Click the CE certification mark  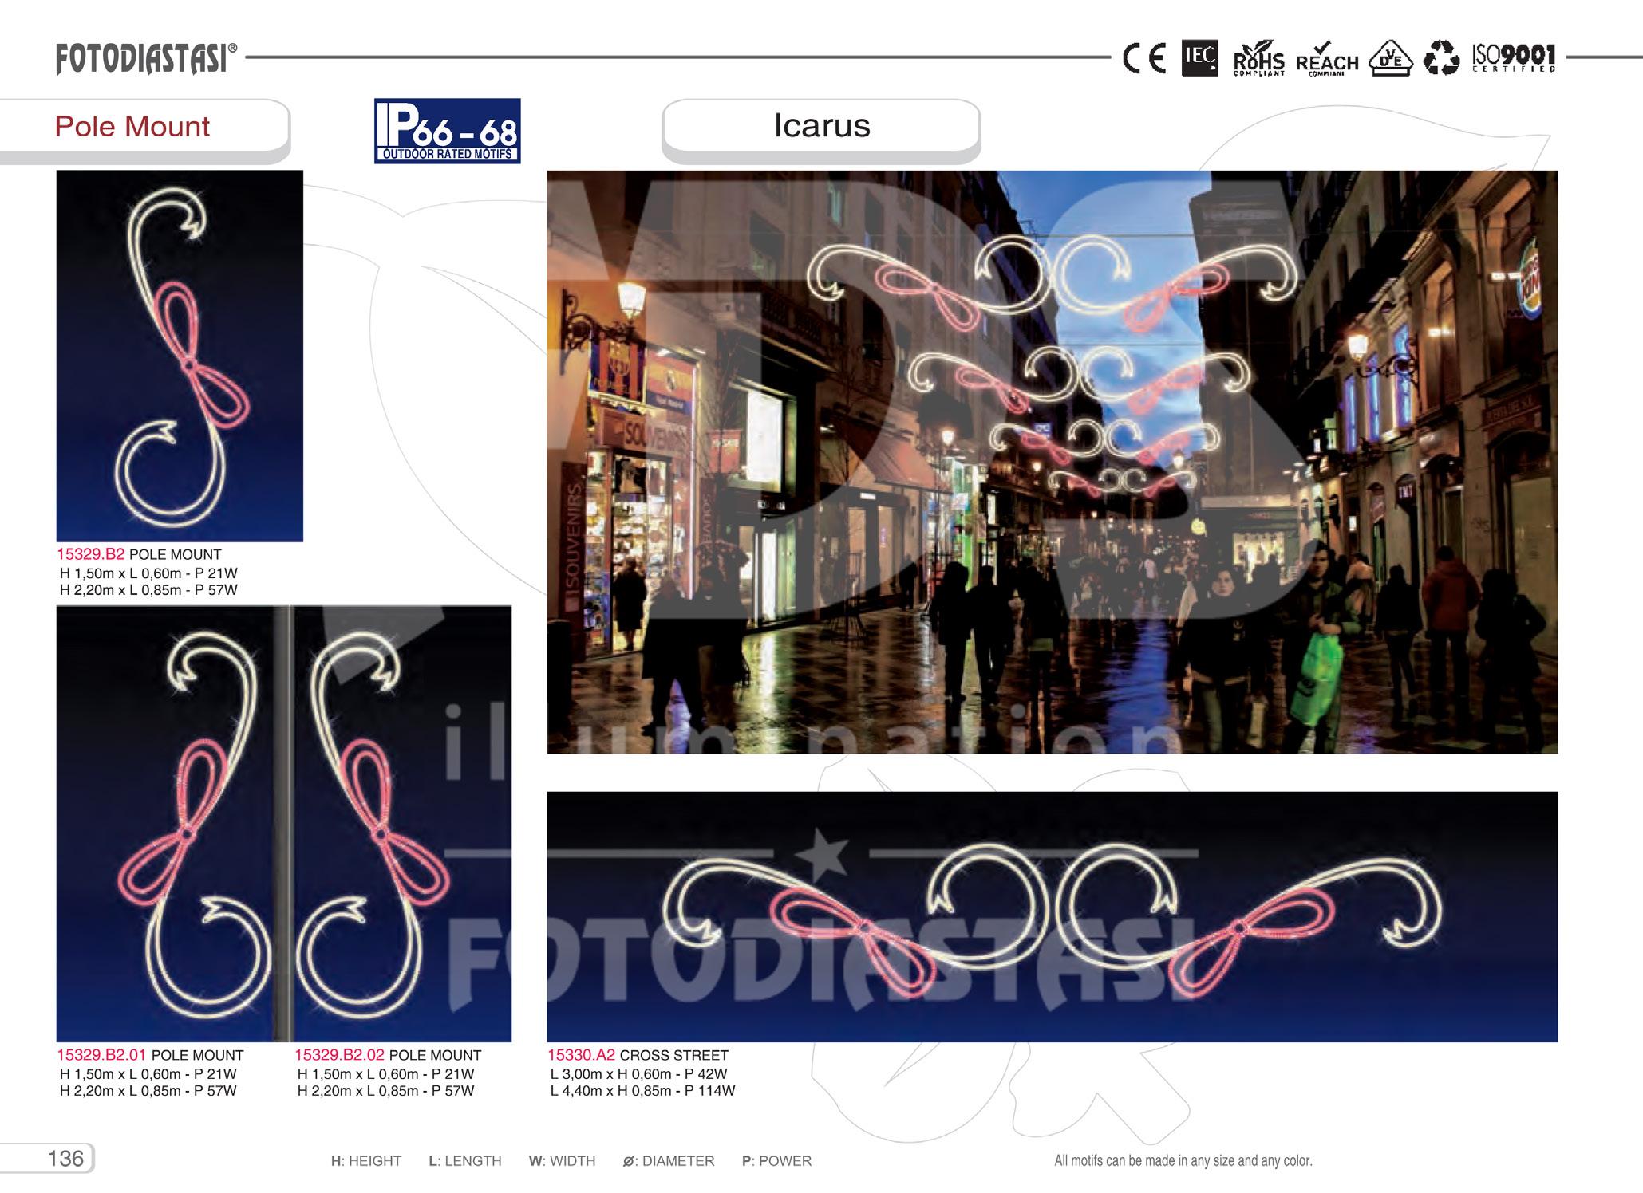pos(1144,59)
